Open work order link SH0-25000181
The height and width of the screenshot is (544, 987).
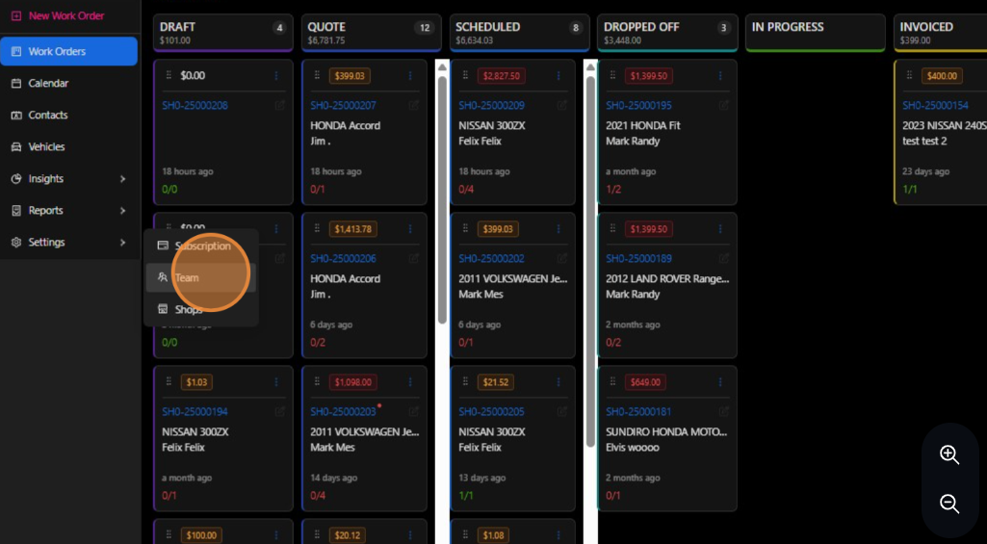point(639,412)
